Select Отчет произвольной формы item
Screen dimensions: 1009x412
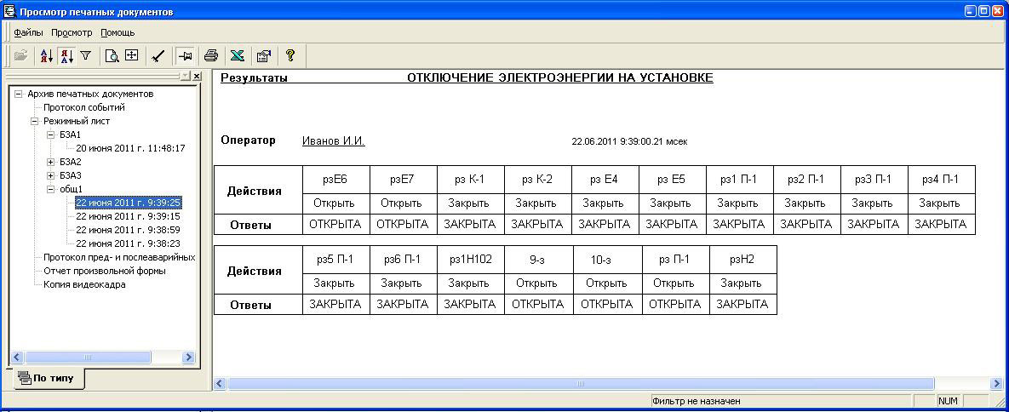[105, 271]
